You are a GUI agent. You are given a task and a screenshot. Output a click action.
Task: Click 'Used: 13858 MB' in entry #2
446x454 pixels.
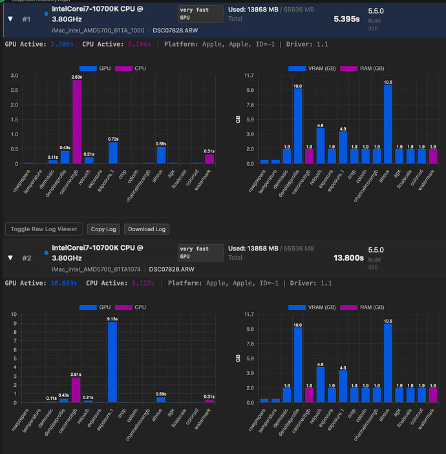[253, 249]
